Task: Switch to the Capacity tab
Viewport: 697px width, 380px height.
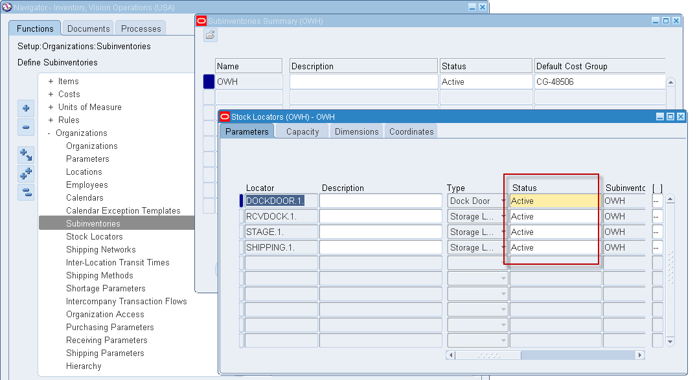Action: tap(302, 131)
